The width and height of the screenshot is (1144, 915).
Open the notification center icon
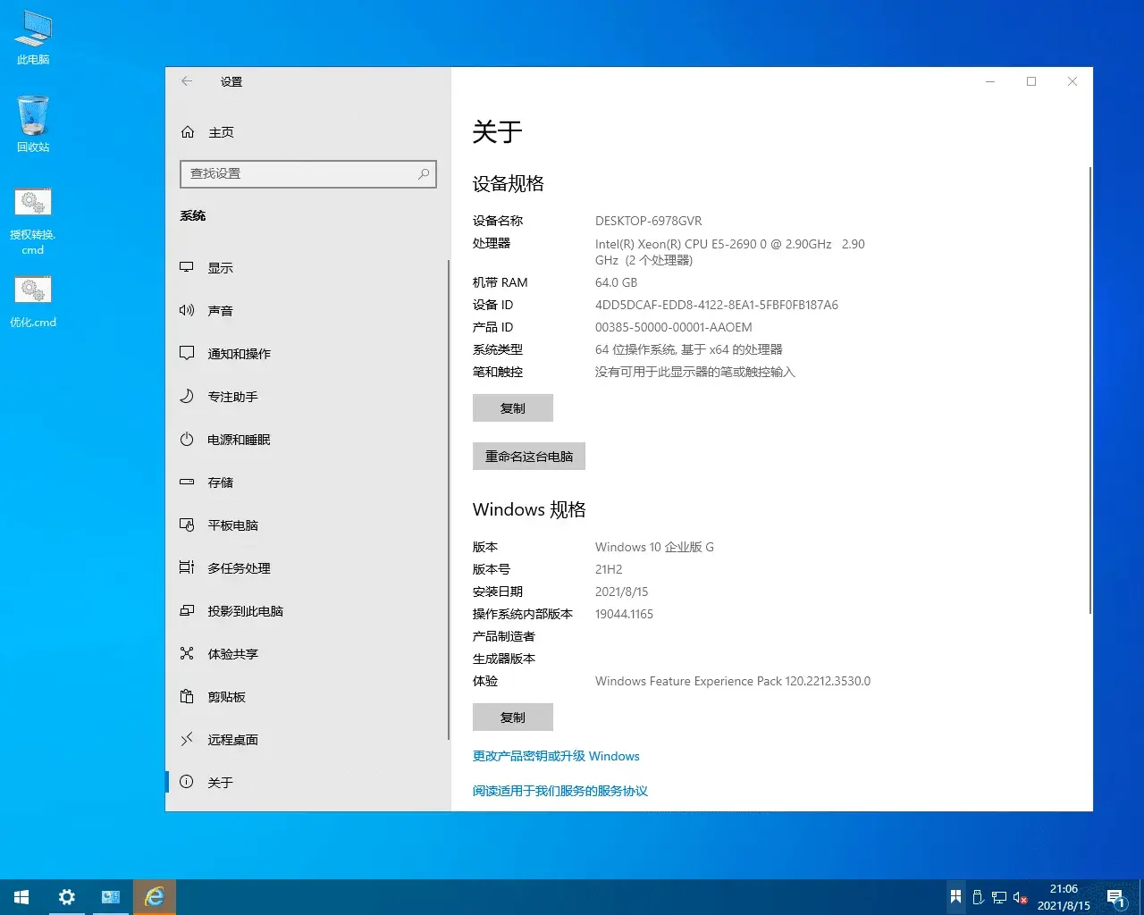[x=1115, y=897]
